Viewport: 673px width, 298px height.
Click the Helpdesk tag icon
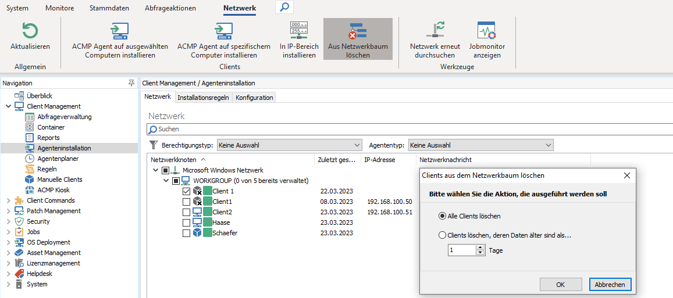(x=19, y=274)
